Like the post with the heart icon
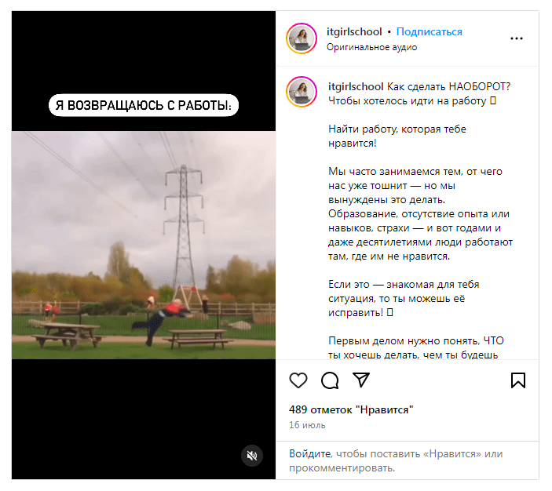 (298, 380)
